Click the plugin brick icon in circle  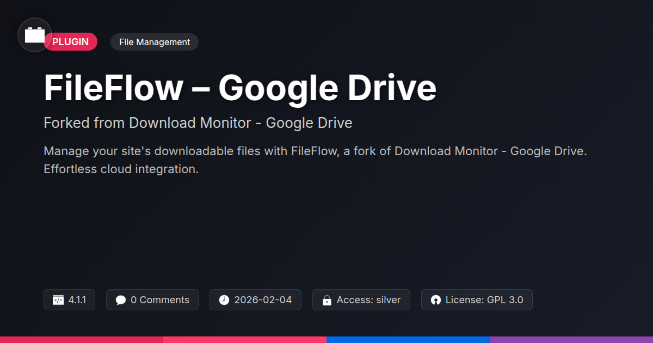35,35
